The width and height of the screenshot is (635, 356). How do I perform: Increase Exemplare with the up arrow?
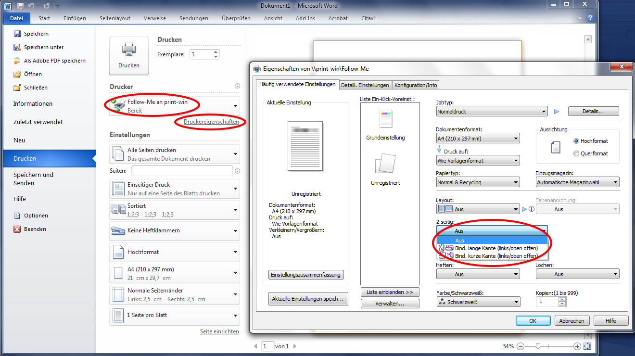point(216,52)
